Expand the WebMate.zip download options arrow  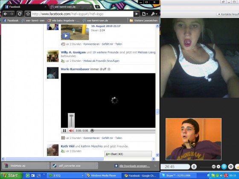point(48,166)
